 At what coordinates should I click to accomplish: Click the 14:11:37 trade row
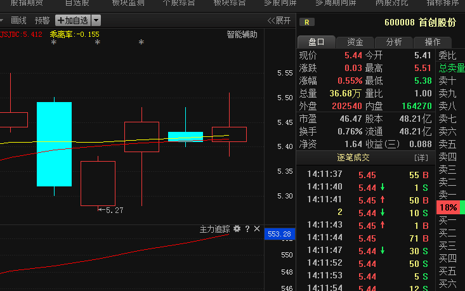(367, 174)
